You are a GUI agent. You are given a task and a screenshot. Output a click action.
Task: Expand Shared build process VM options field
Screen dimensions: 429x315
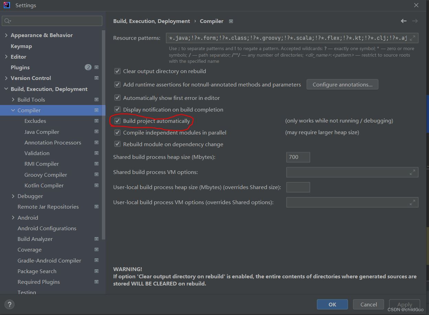point(412,172)
